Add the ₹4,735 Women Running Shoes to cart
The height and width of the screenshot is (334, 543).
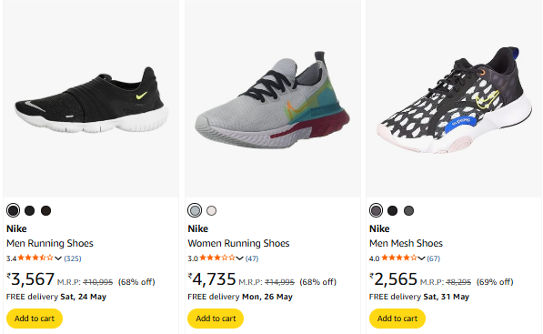[x=216, y=319]
